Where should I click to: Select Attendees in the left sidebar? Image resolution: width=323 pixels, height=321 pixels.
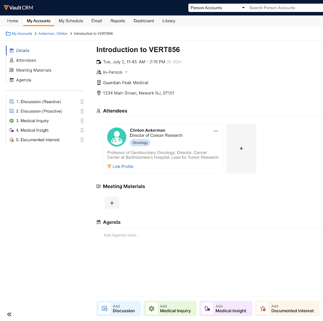tap(26, 60)
